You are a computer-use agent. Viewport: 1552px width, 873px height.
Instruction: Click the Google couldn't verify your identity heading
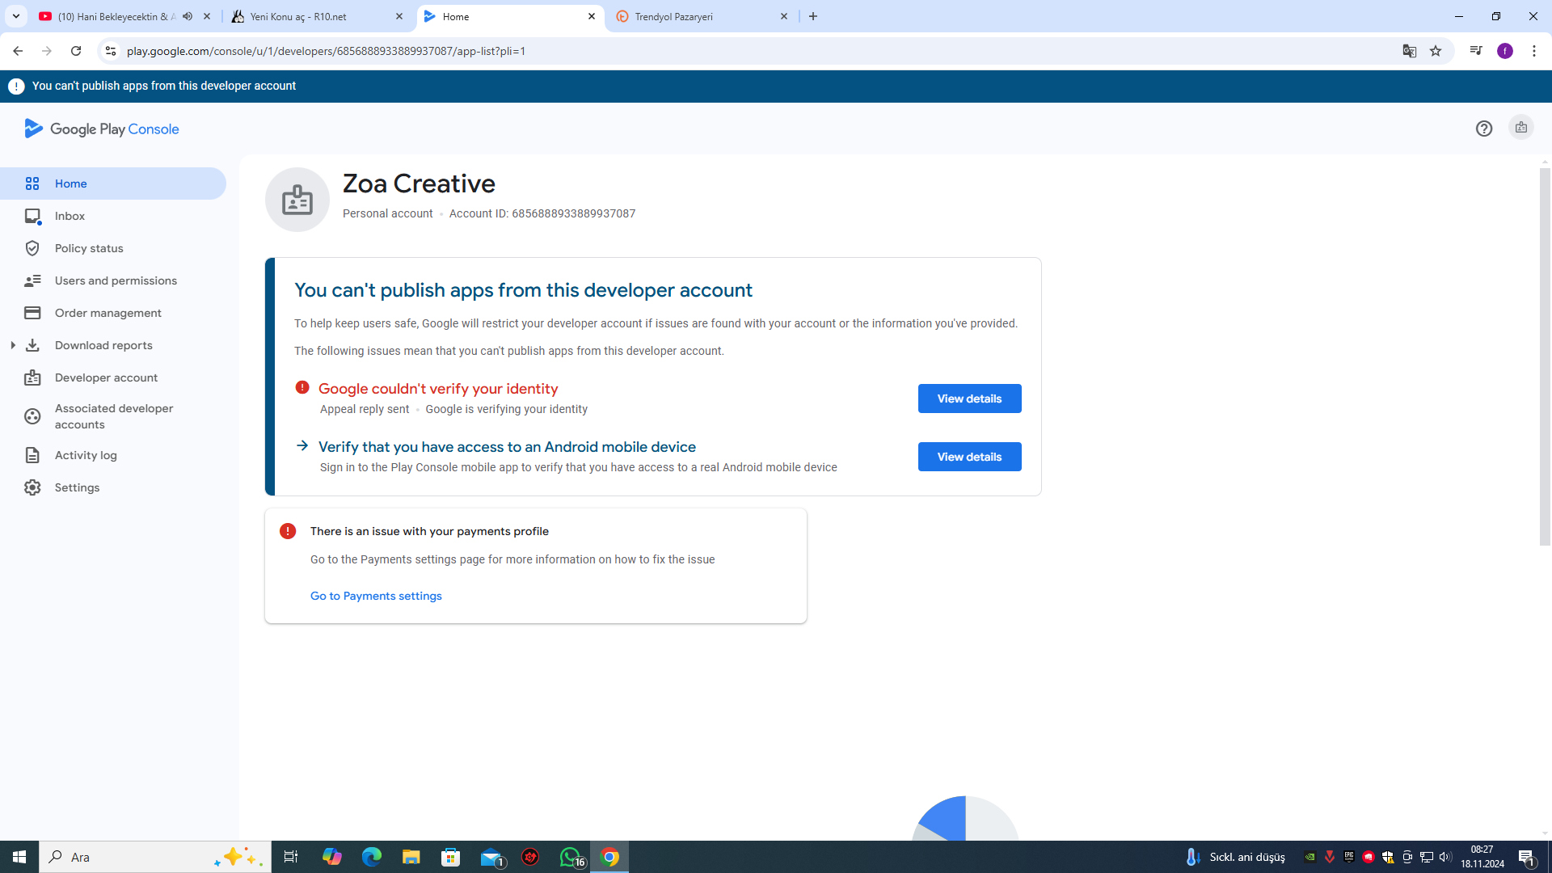pos(438,389)
